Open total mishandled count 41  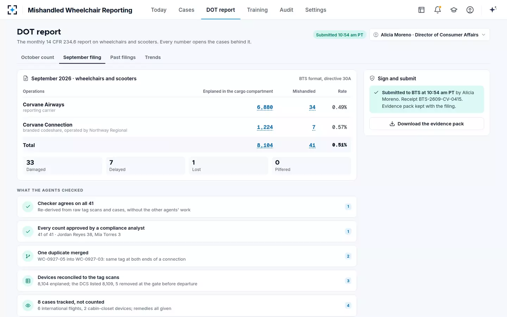[x=312, y=145]
